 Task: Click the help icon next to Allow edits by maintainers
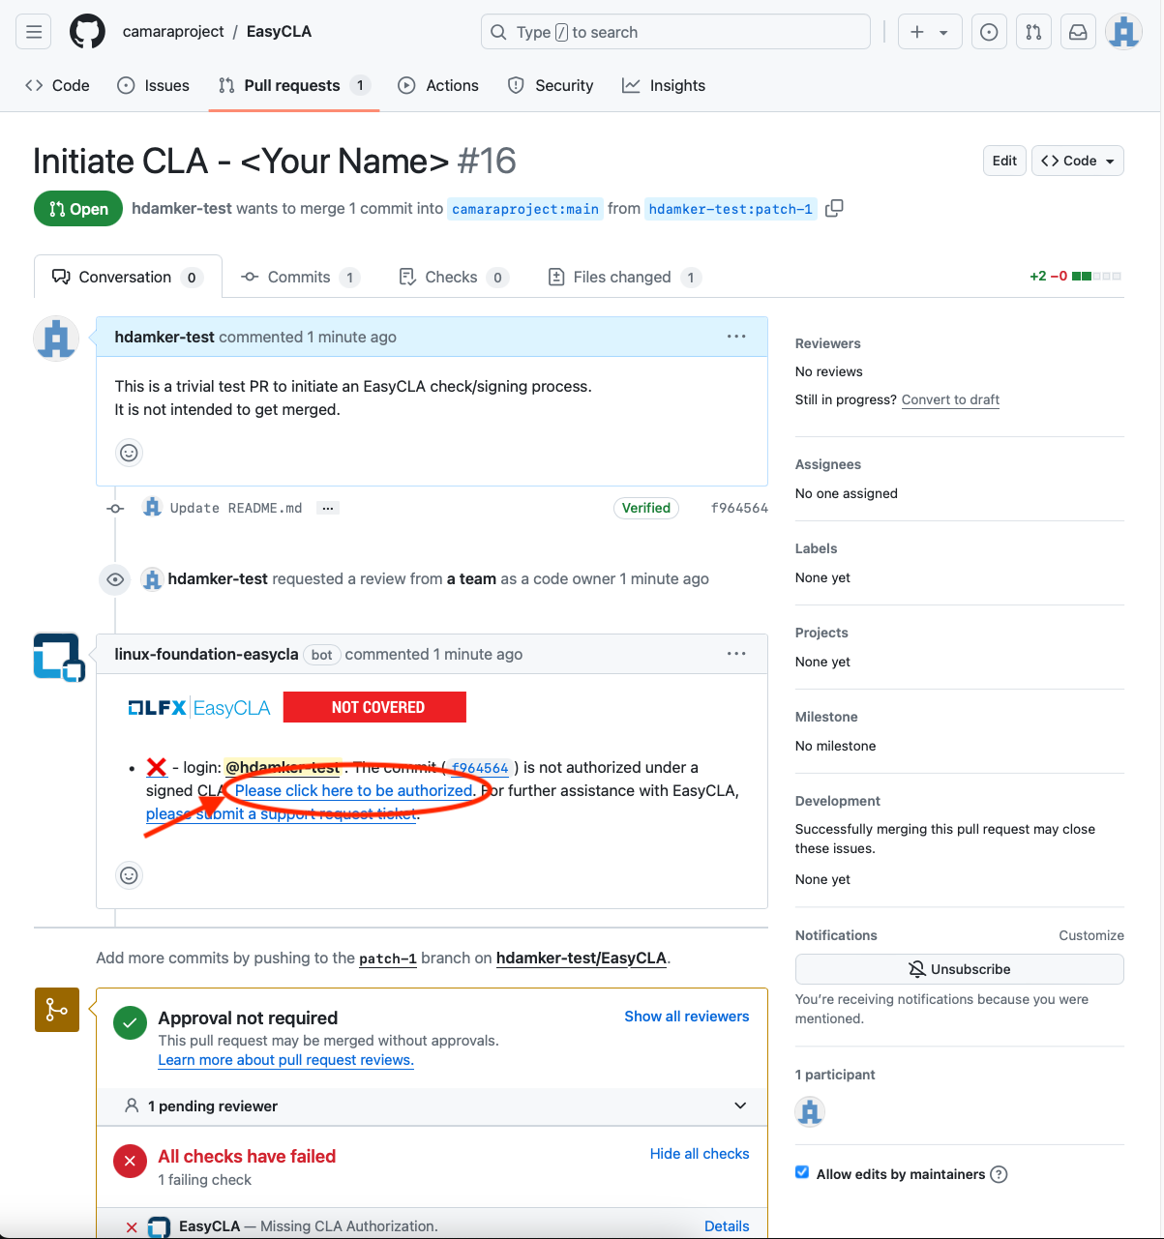click(x=1000, y=1174)
